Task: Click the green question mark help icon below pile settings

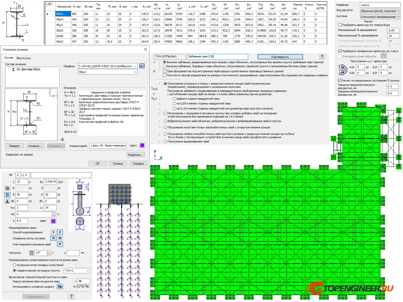Action: click(x=72, y=296)
